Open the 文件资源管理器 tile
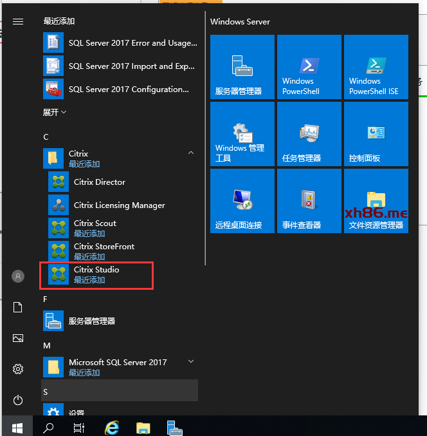This screenshot has width=427, height=436. [x=376, y=201]
